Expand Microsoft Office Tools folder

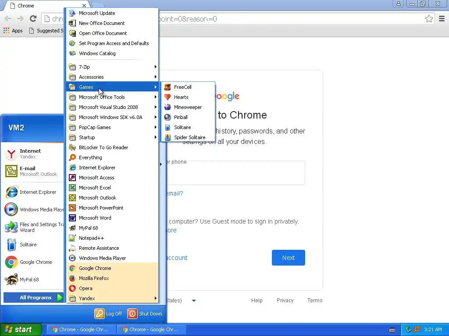point(112,97)
